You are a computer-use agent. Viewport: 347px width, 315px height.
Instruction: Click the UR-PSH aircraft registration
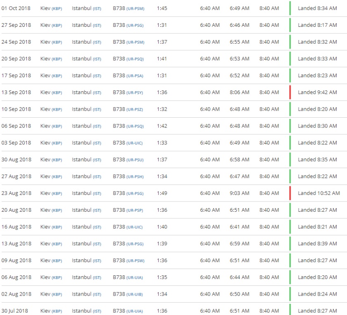[x=135, y=177]
